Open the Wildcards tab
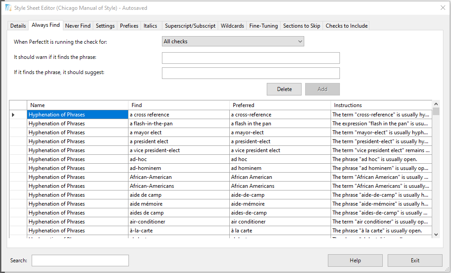Screen dimensions: 451x273 tap(232, 25)
